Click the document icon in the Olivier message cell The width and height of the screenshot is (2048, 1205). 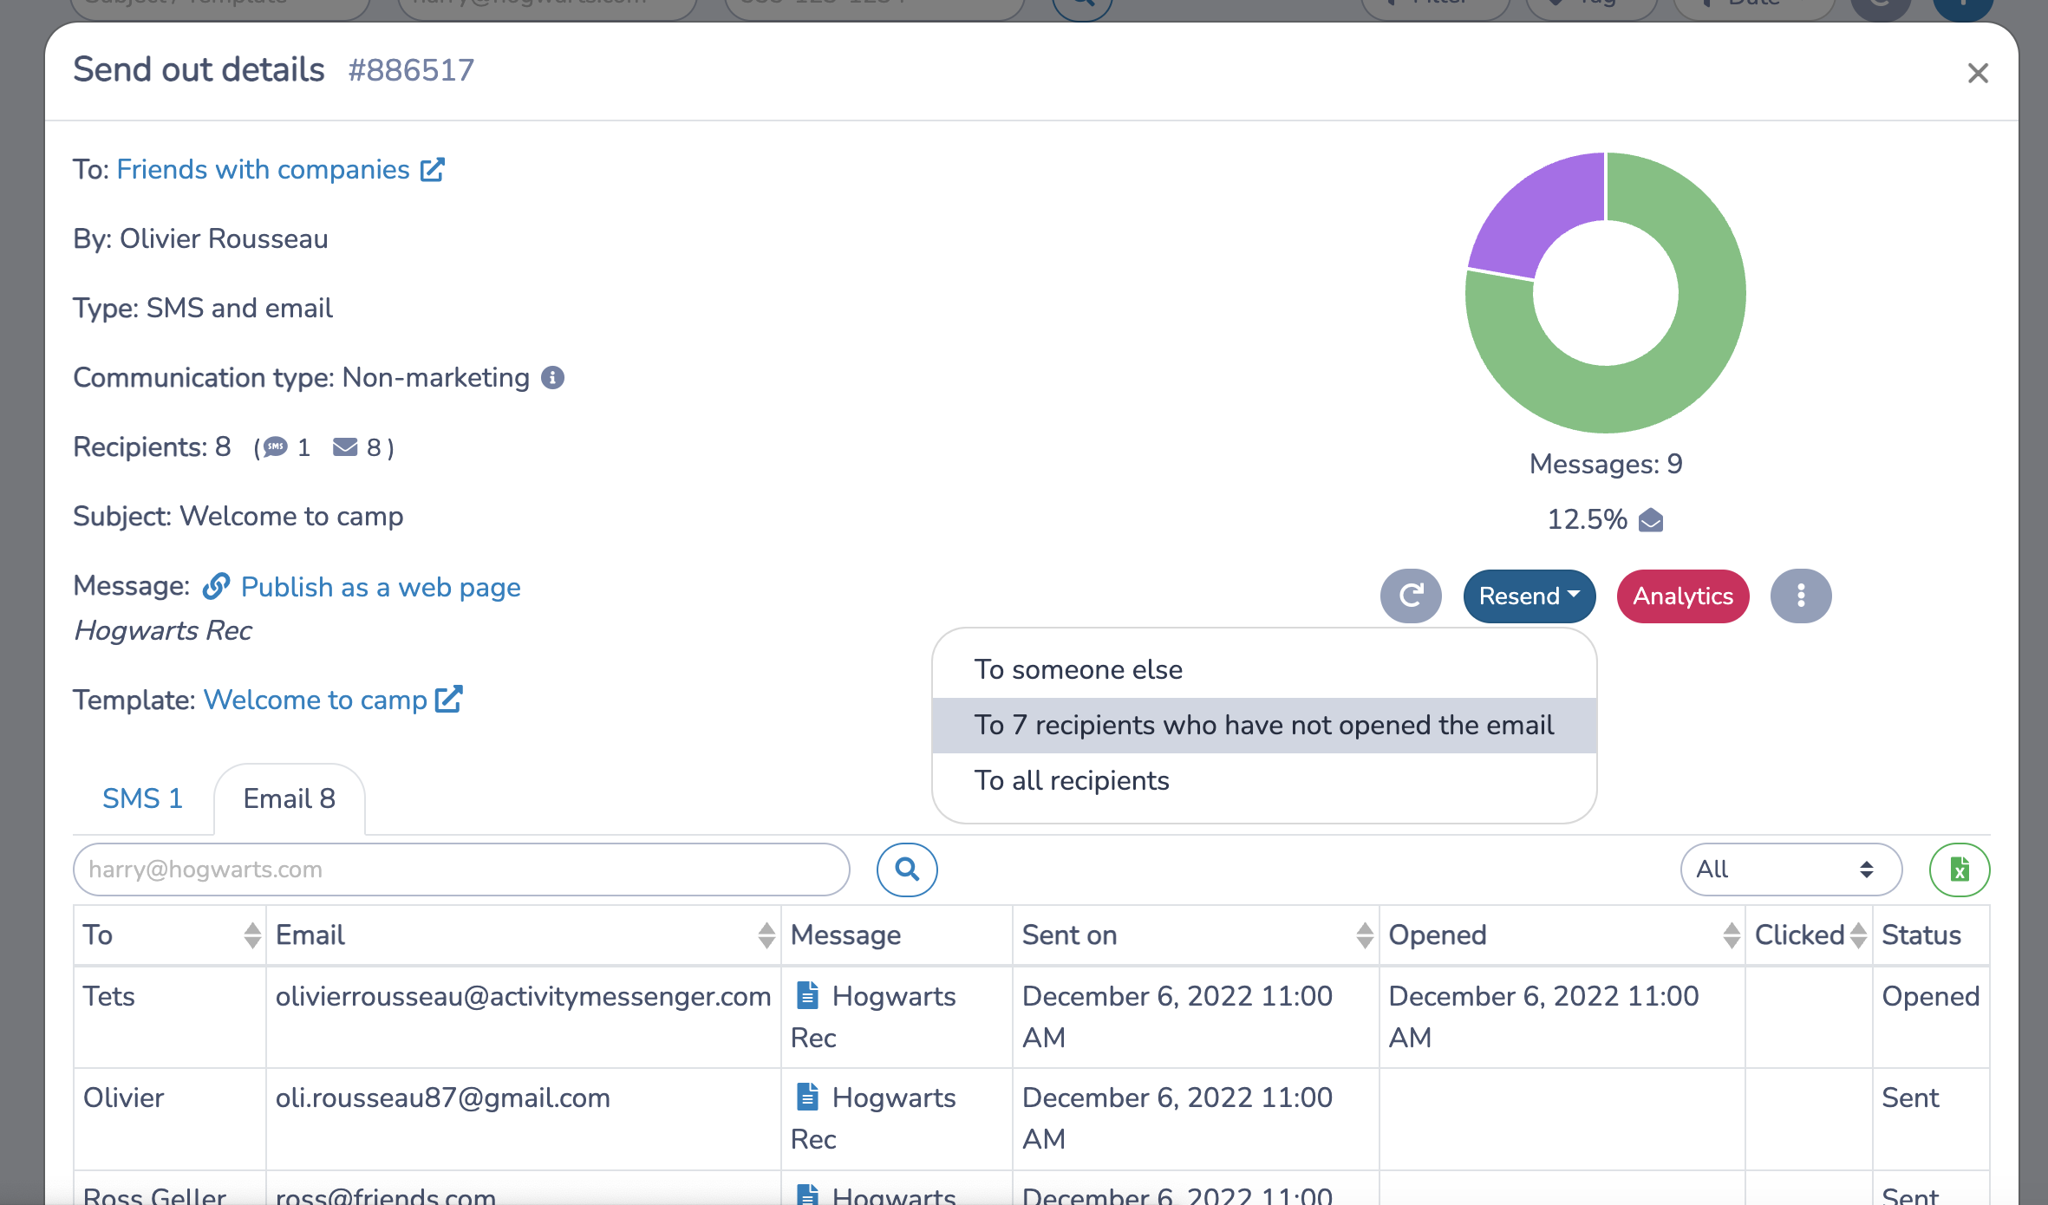pyautogui.click(x=807, y=1097)
